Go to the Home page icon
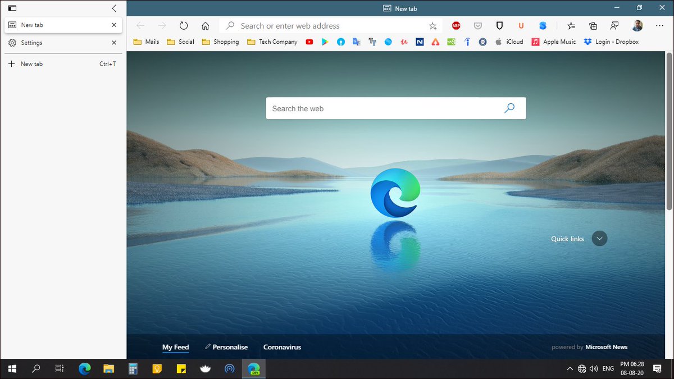 [206, 26]
